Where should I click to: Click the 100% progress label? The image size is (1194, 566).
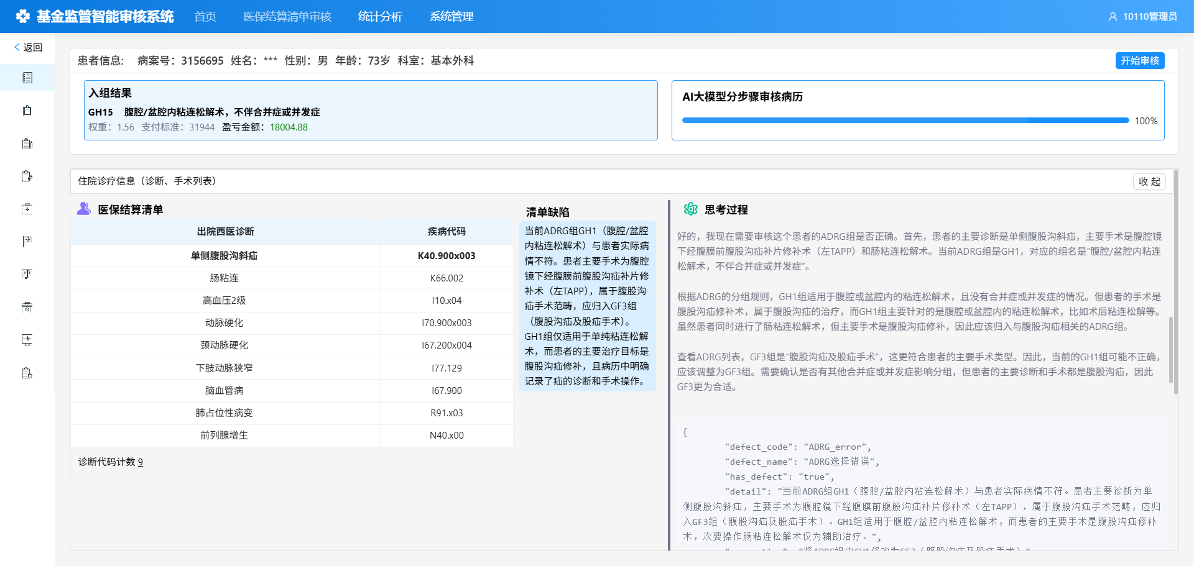[x=1146, y=121]
